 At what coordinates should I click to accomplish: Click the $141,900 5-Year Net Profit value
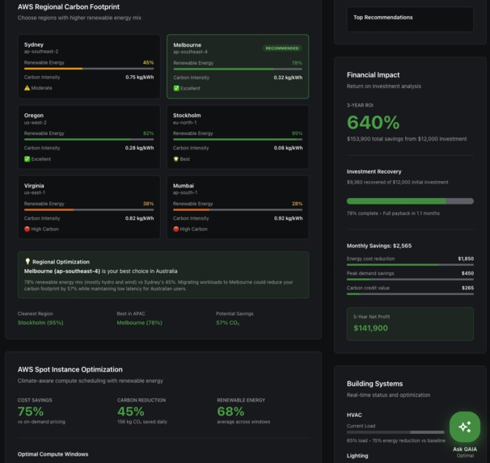tap(370, 328)
